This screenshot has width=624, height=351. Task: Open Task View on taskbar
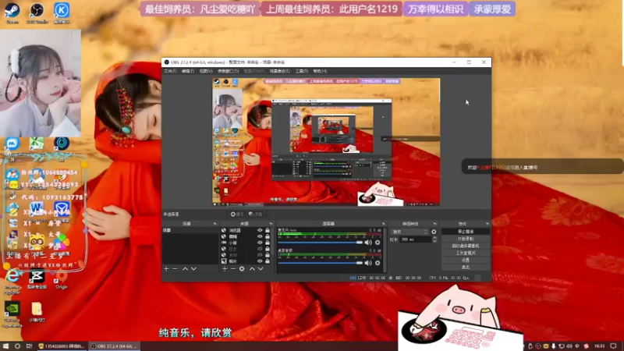point(29,346)
